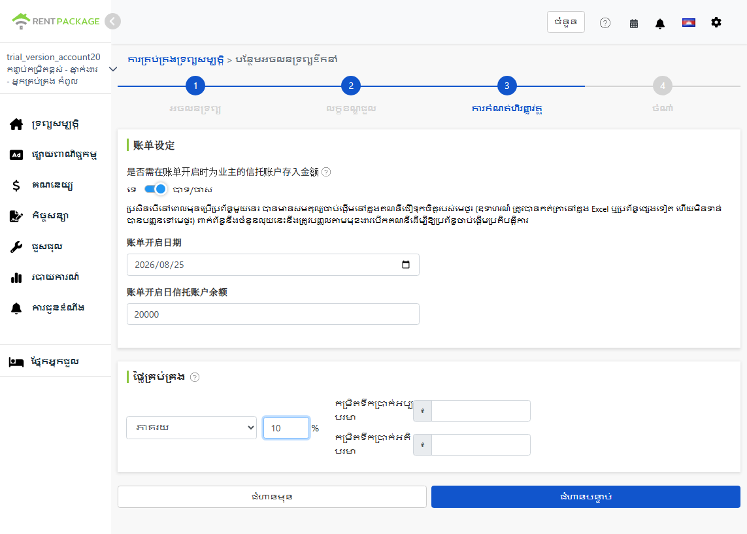Click the trust balance field showing 20000
The height and width of the screenshot is (534, 747).
tap(273, 314)
